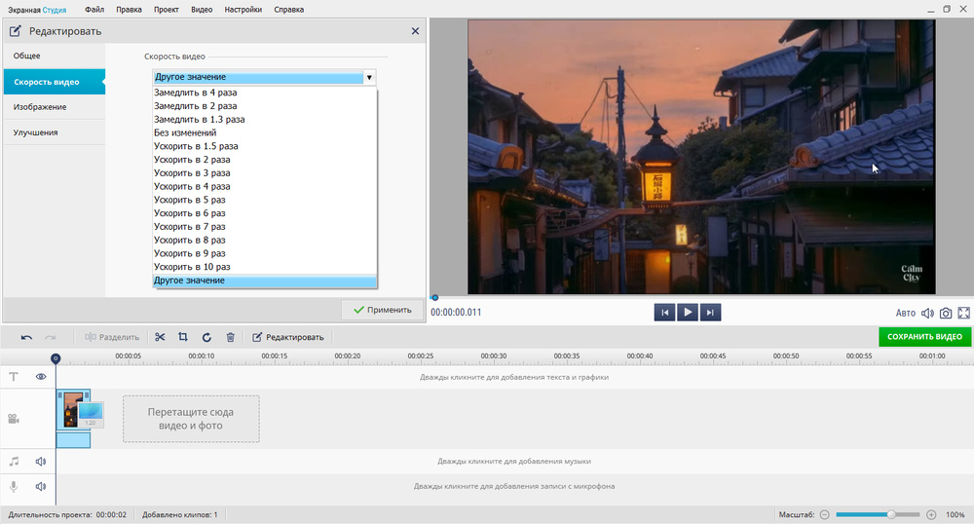Click the 00:00:30 ruler mark

493,356
